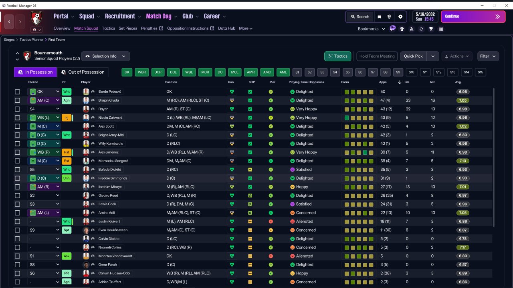Screen dimensions: 513x288
Task: Click the Ask status icon for Maarten Vandevoordt
Action: [67, 256]
